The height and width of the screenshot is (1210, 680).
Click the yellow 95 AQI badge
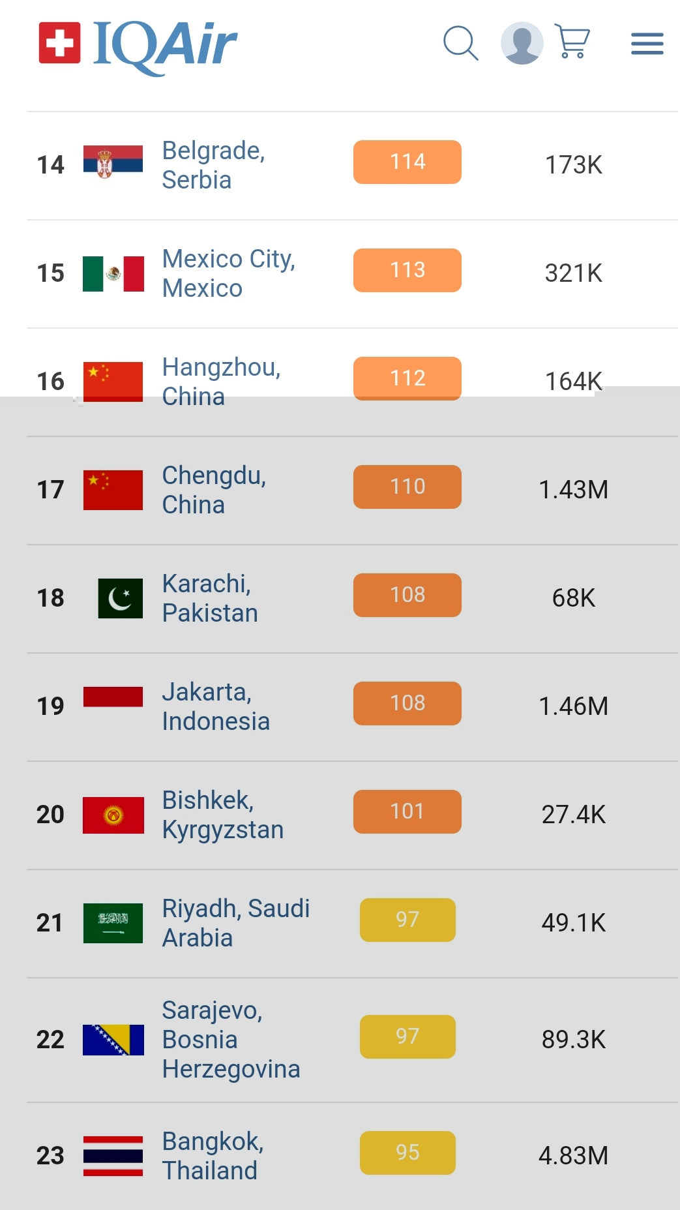click(x=407, y=1153)
